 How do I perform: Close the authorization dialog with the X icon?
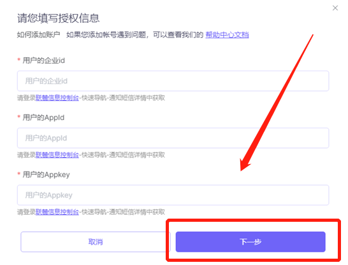(x=335, y=8)
